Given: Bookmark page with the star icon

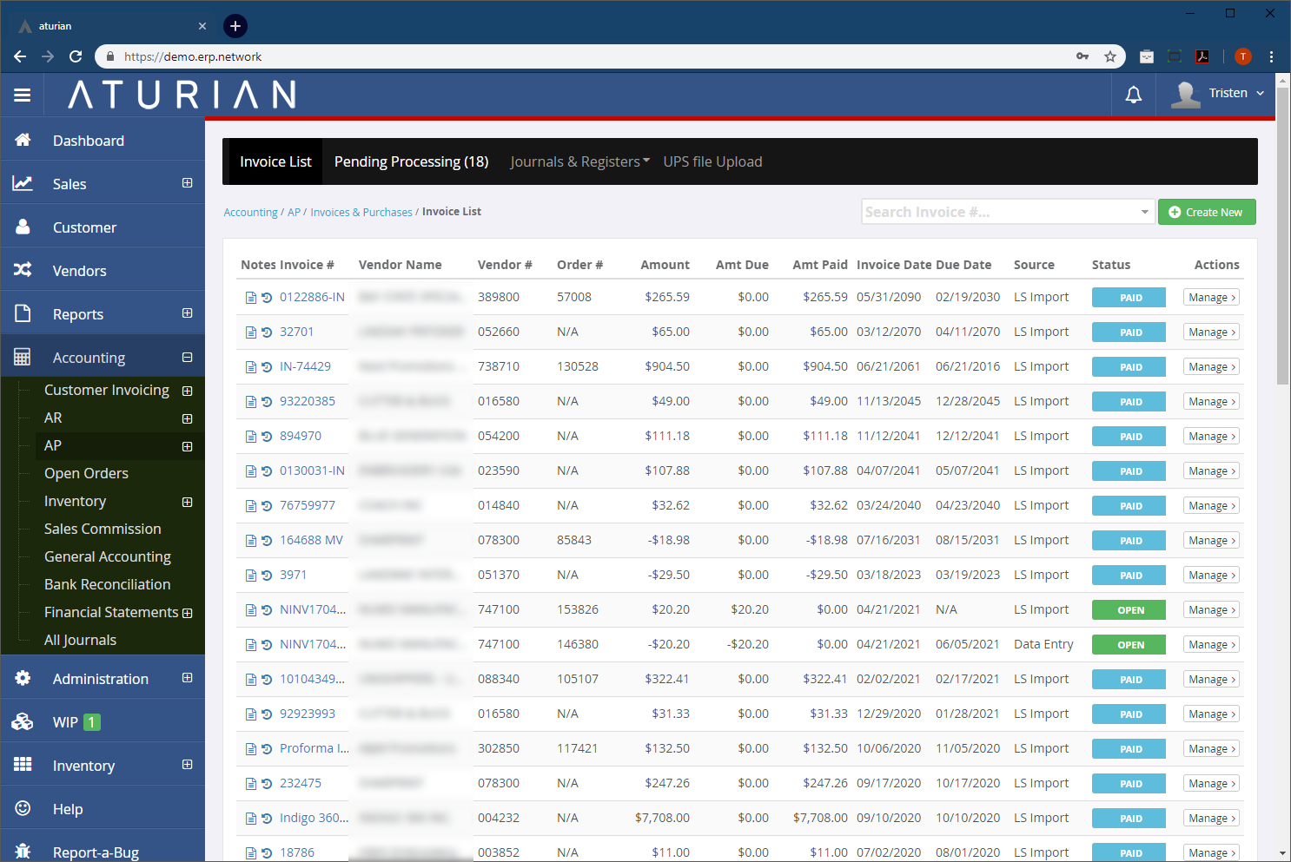Looking at the screenshot, I should [1109, 56].
